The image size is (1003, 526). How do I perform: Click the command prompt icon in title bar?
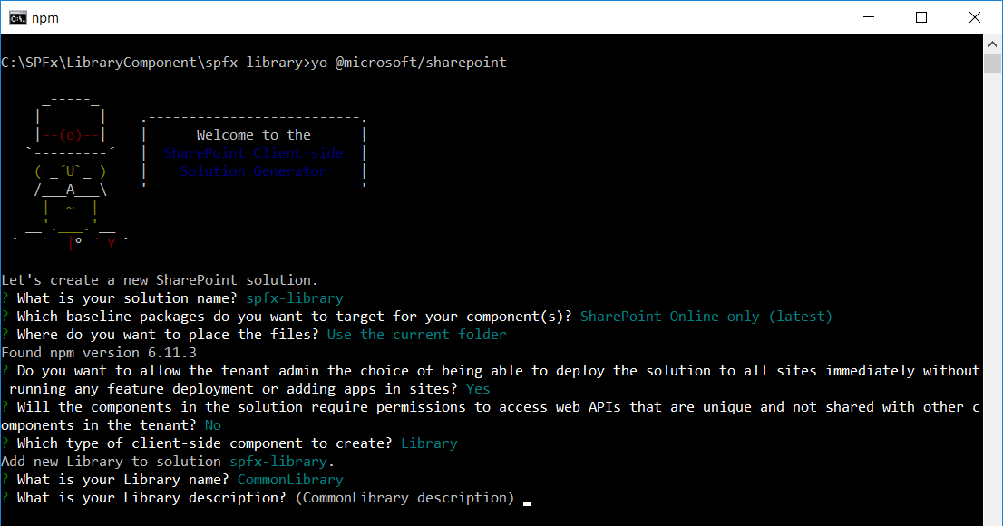[16, 17]
